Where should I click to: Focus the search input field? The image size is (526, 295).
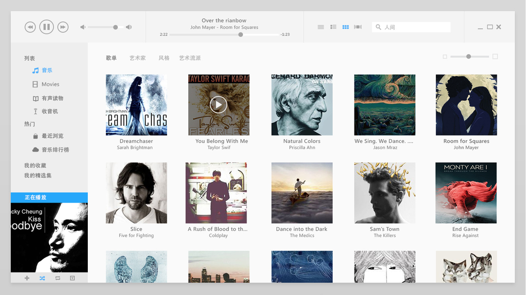411,27
